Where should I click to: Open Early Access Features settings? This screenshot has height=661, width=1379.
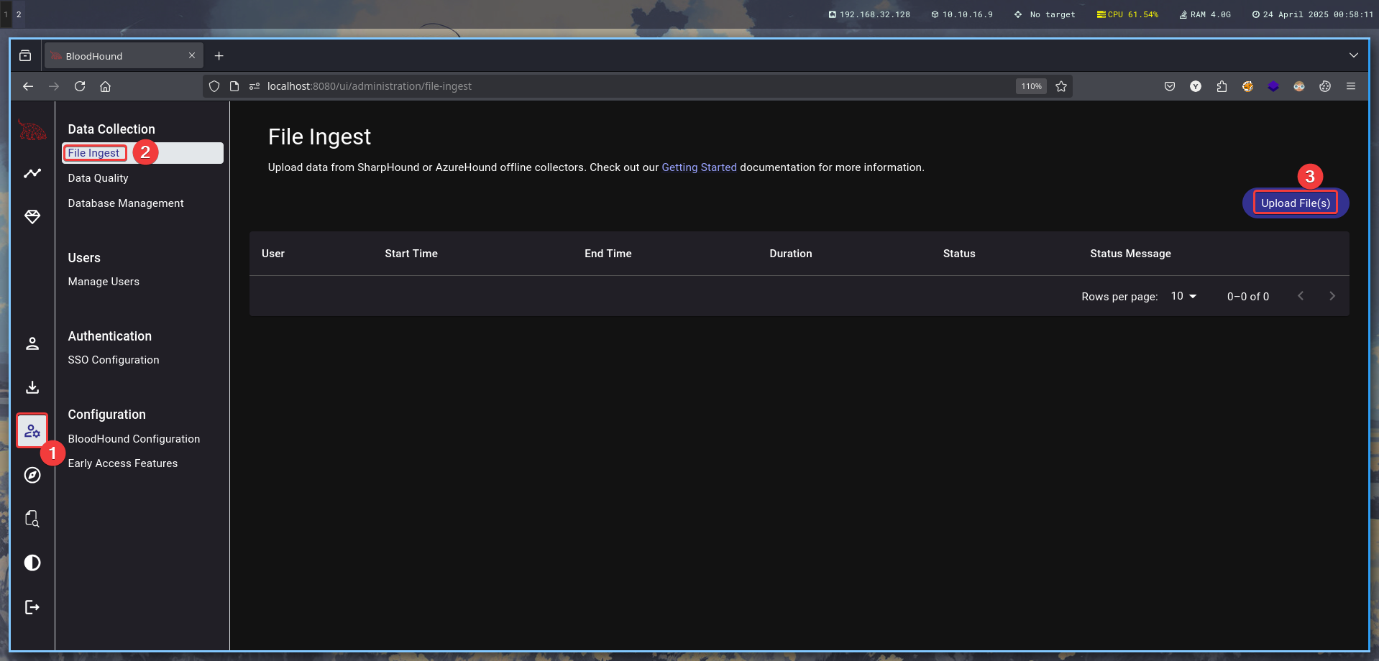123,463
